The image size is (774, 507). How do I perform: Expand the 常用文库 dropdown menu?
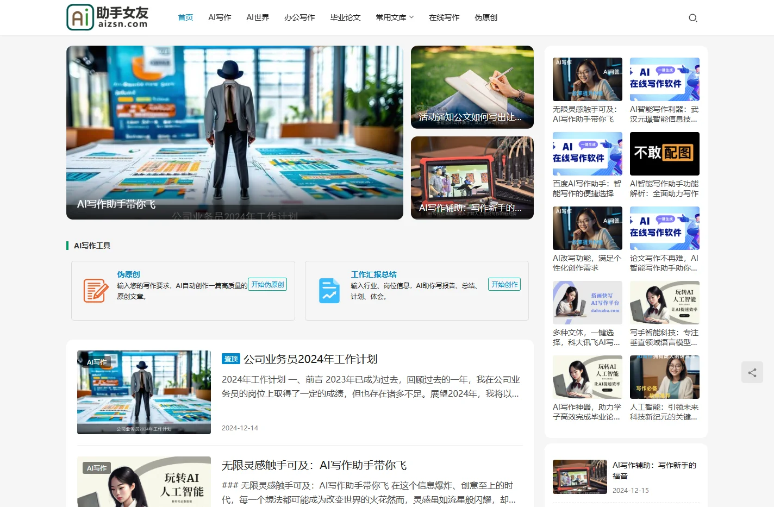point(395,17)
